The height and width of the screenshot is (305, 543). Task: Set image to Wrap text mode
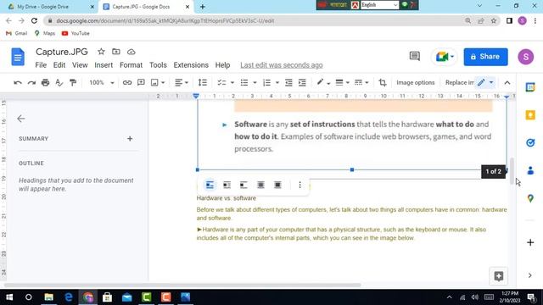[x=227, y=185]
